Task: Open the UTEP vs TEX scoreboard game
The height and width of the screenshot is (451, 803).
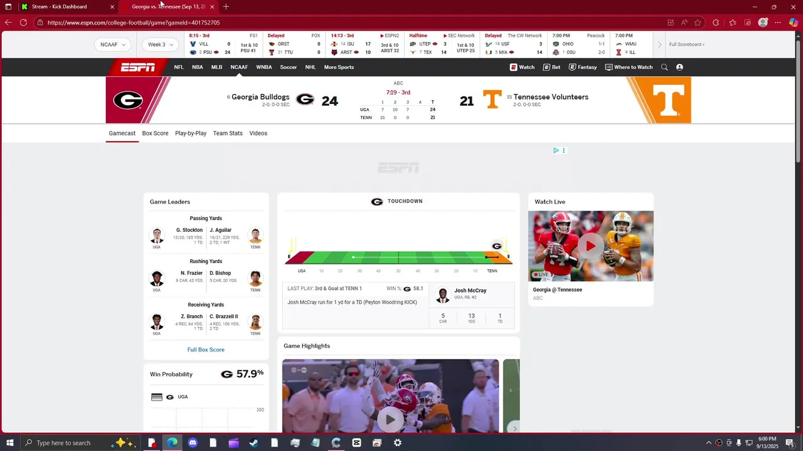Action: pos(443,44)
